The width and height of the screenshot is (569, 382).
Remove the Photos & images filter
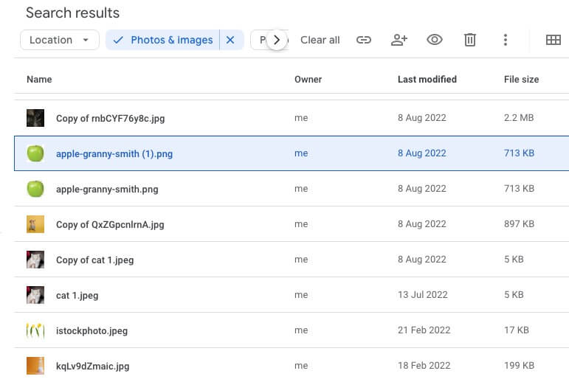point(230,40)
